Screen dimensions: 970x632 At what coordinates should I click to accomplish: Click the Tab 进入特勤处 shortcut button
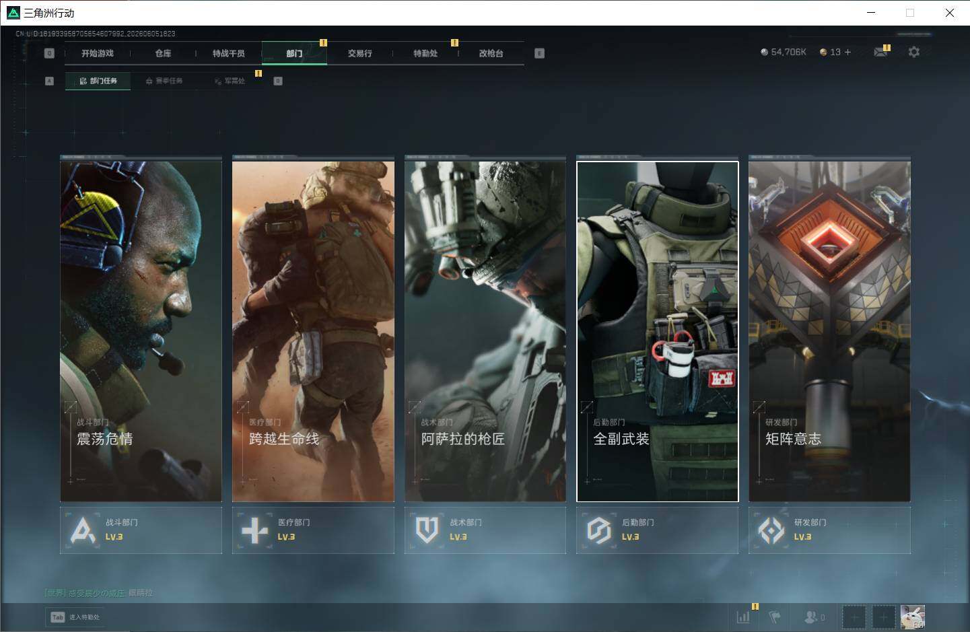75,617
